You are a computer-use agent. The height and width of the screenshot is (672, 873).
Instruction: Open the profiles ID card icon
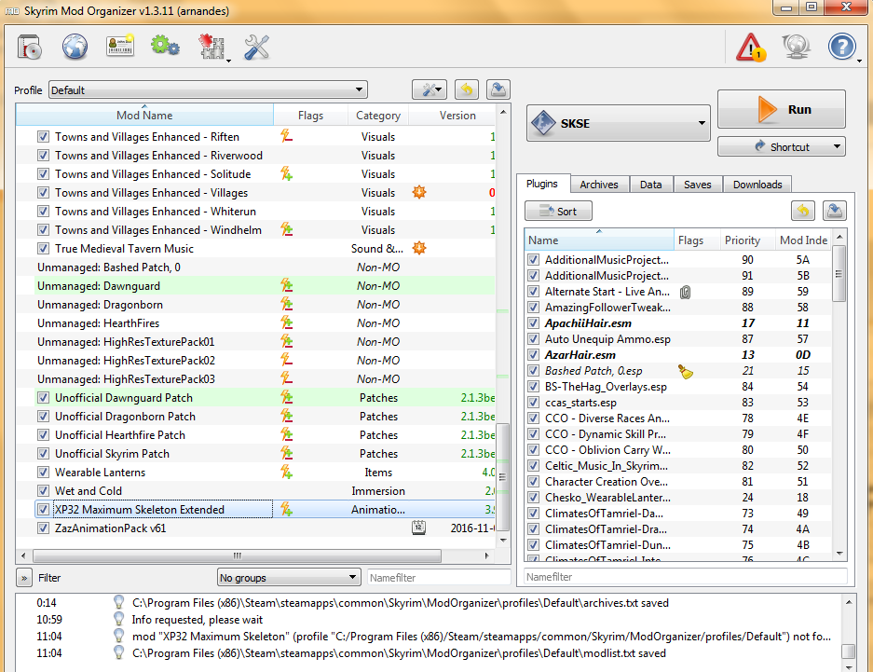coord(119,47)
